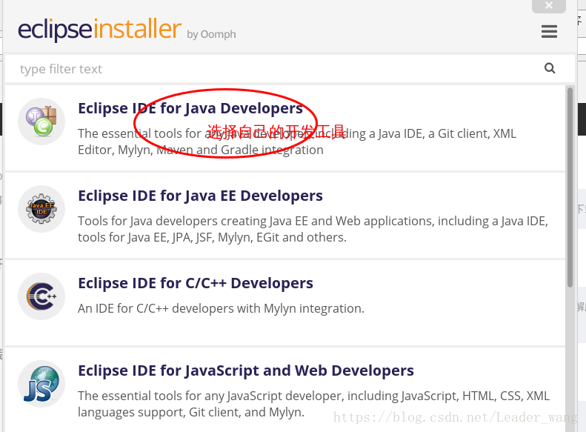Click the Java Developers package icon
The width and height of the screenshot is (586, 432).
(41, 122)
